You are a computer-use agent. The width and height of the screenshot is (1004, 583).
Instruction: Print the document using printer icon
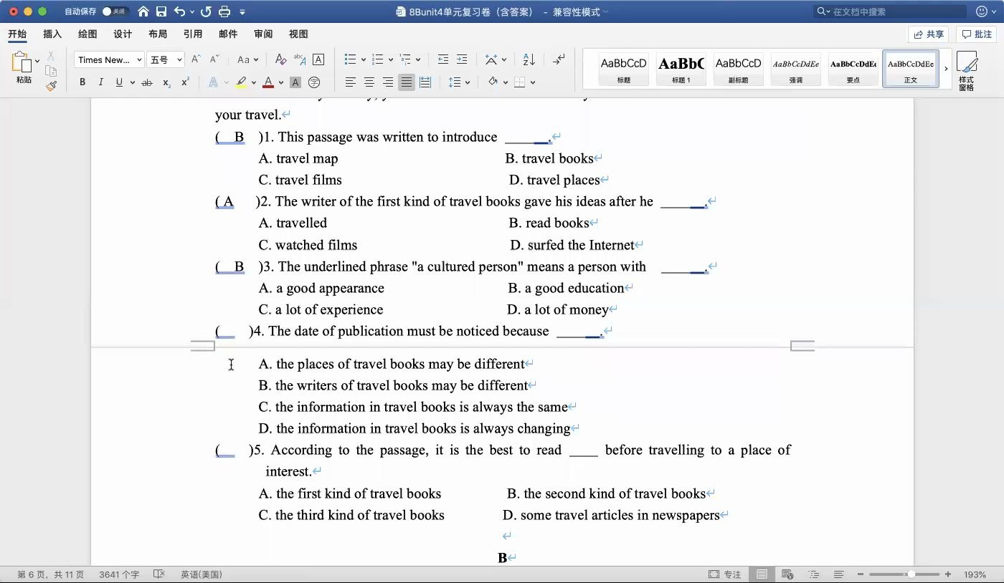224,11
